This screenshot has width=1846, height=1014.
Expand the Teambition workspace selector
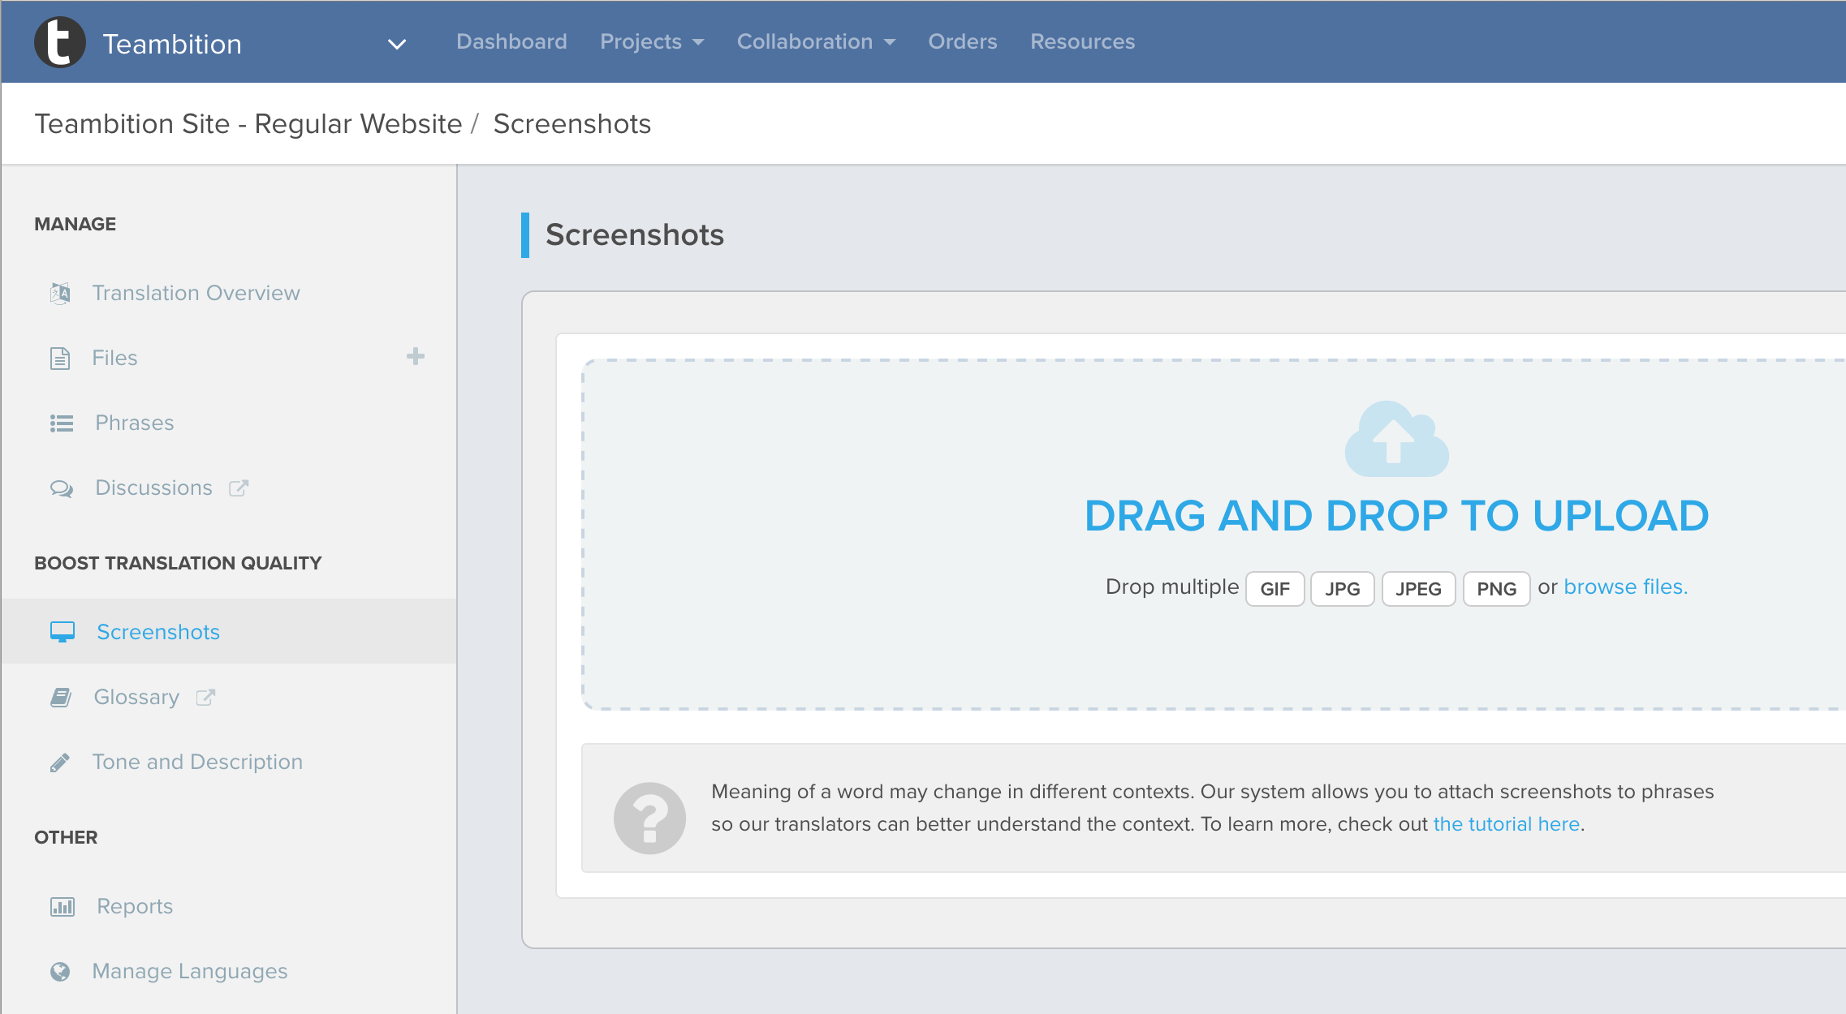[x=397, y=42]
